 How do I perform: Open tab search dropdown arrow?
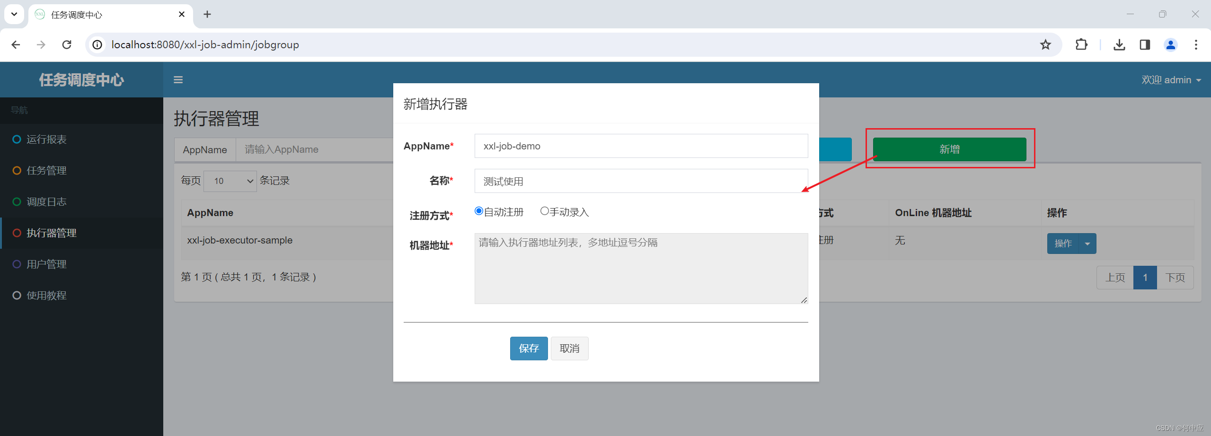coord(14,14)
